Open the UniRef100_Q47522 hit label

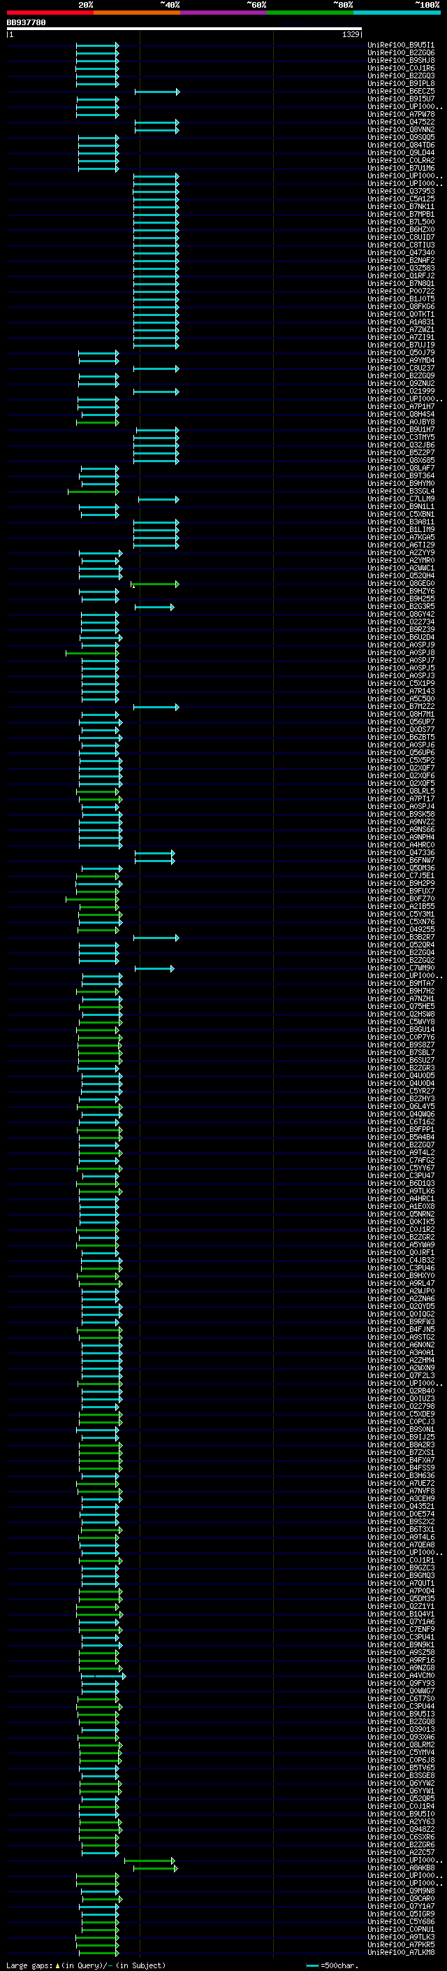coord(401,122)
